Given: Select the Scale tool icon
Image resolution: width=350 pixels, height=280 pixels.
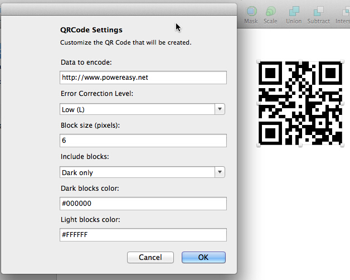Looking at the screenshot, I should click(270, 13).
